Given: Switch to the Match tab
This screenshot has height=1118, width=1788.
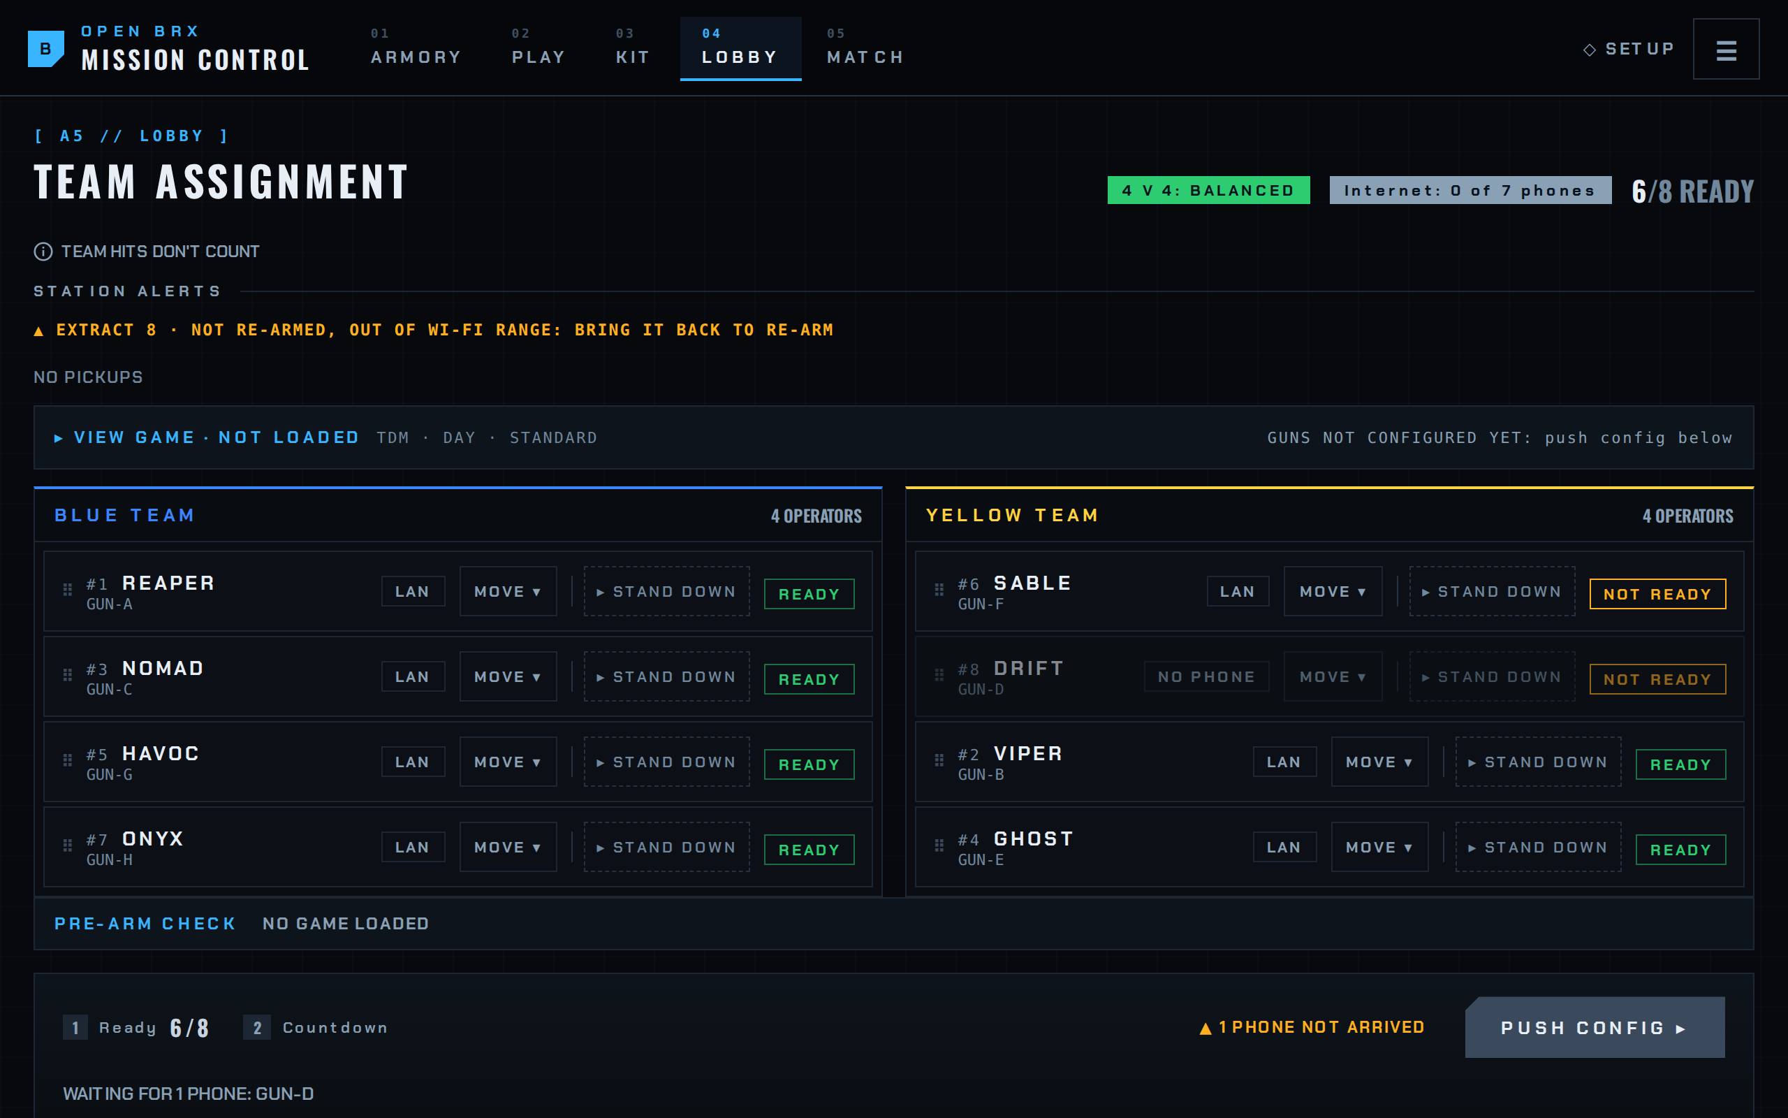Looking at the screenshot, I should point(865,48).
